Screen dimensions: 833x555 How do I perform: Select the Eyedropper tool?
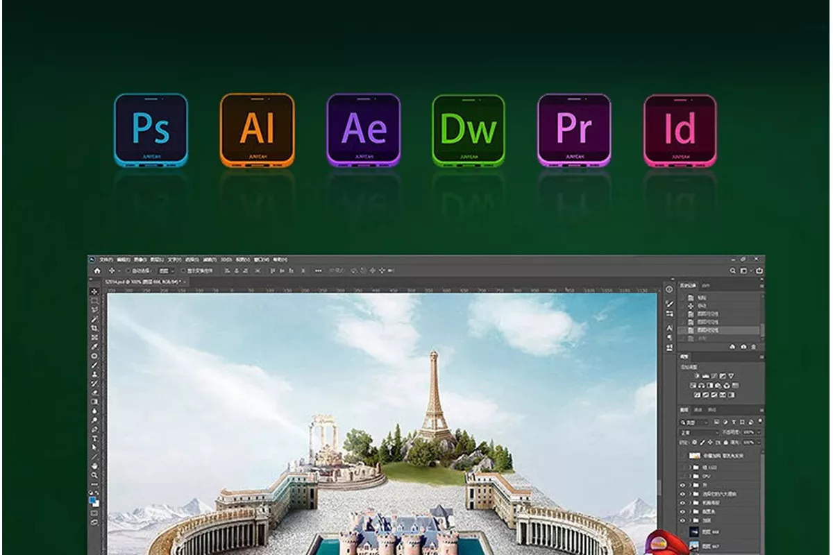95,346
